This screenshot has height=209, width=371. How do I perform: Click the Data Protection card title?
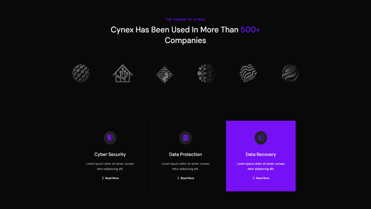[185, 154]
